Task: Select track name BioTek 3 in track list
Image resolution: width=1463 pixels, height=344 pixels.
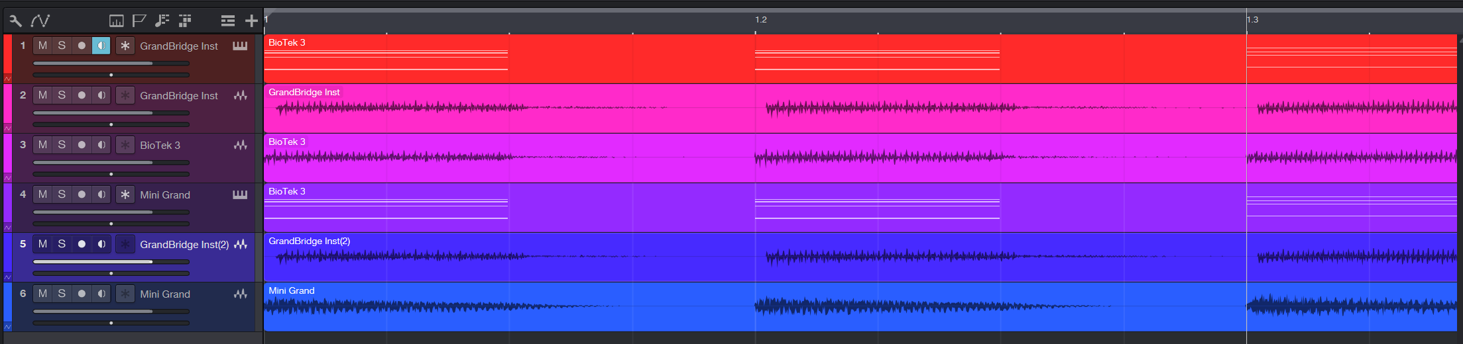Action: click(x=160, y=145)
